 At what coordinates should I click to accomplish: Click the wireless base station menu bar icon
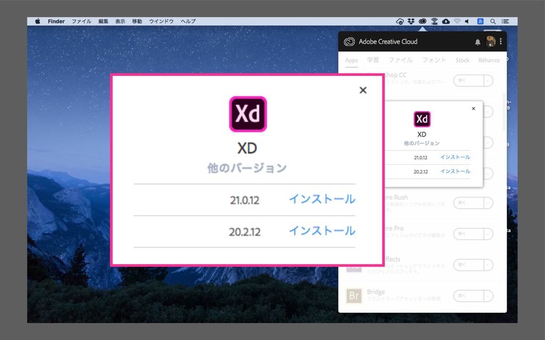tap(434, 21)
